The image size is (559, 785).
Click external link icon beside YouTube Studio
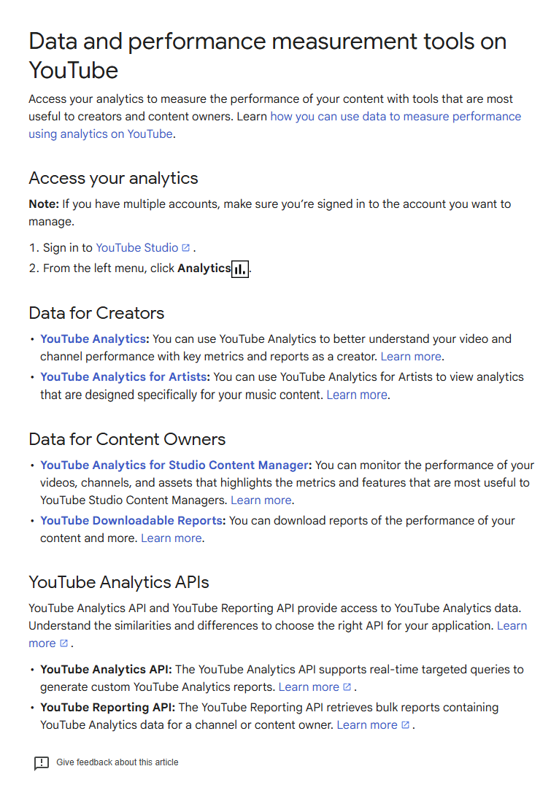186,248
